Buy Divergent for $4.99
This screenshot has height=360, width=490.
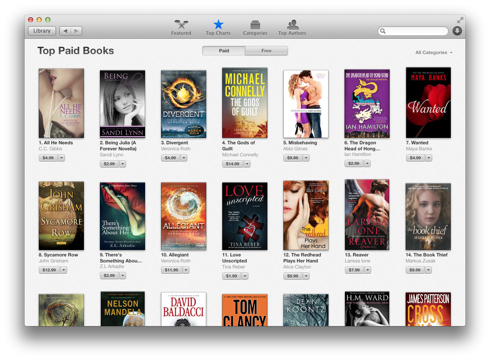point(171,158)
